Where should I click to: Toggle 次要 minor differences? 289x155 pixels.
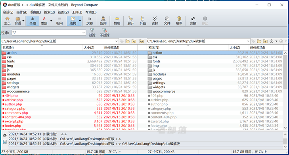(90, 21)
